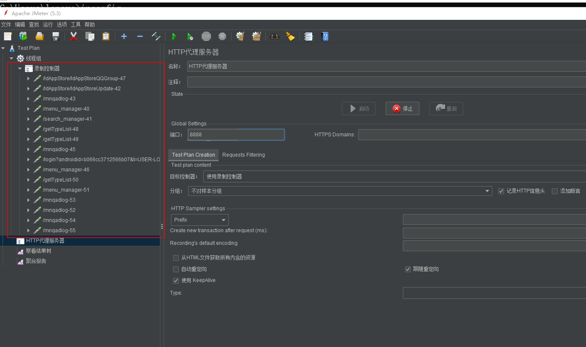This screenshot has width=586, height=347.
Task: Click the 停止 proxy button
Action: coord(402,108)
